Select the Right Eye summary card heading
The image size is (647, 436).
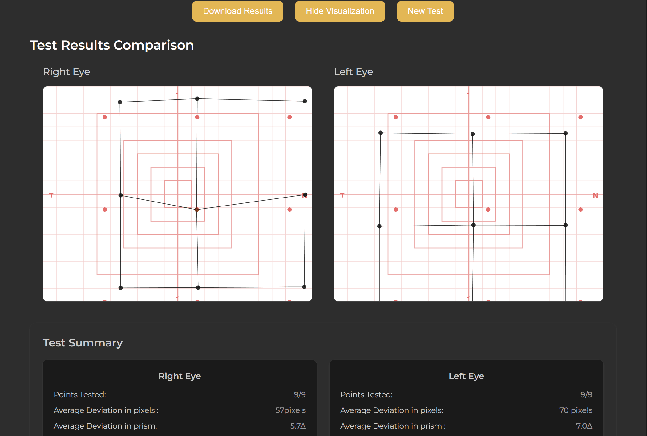(x=180, y=376)
